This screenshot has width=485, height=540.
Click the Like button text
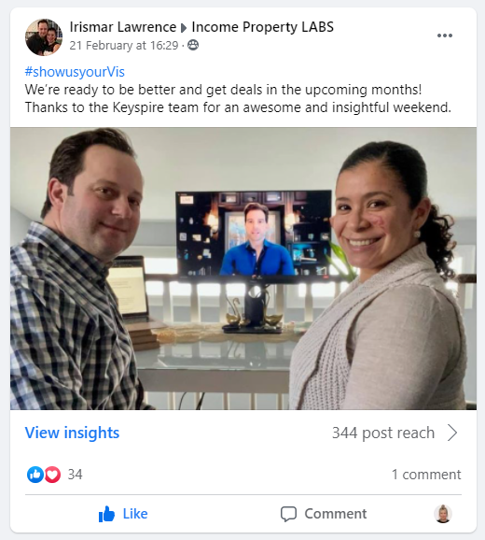pos(135,514)
